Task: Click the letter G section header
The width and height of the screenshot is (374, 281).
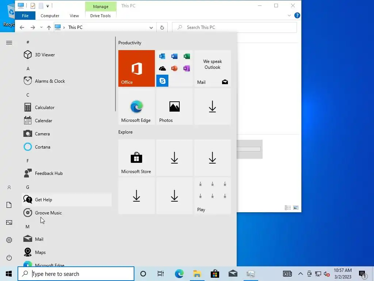Action: tap(28, 187)
